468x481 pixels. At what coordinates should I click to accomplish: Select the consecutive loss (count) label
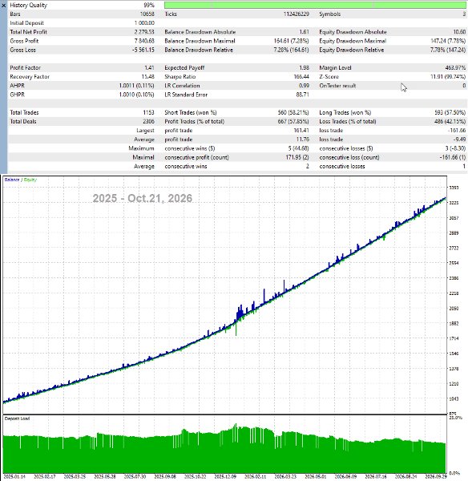pos(349,157)
